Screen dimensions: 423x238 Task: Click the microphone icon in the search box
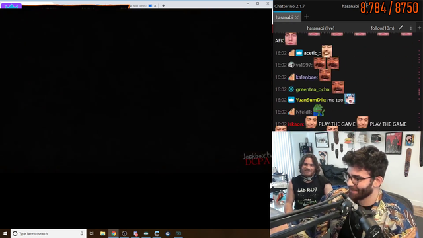[x=82, y=233]
